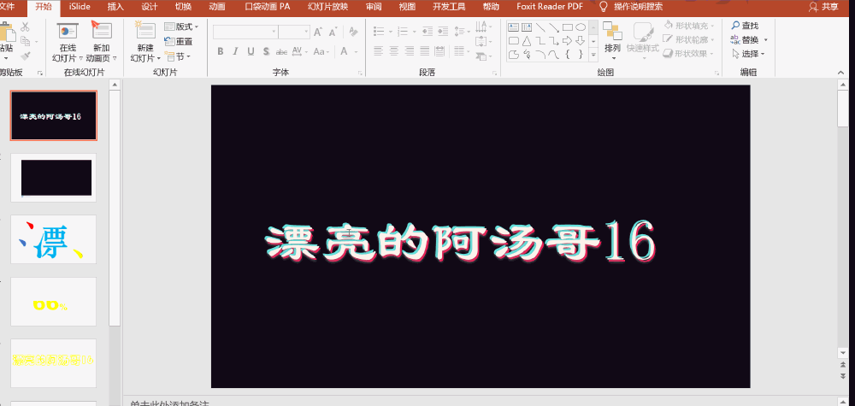
Task: Select the right arrow shape
Action: pyautogui.click(x=567, y=41)
